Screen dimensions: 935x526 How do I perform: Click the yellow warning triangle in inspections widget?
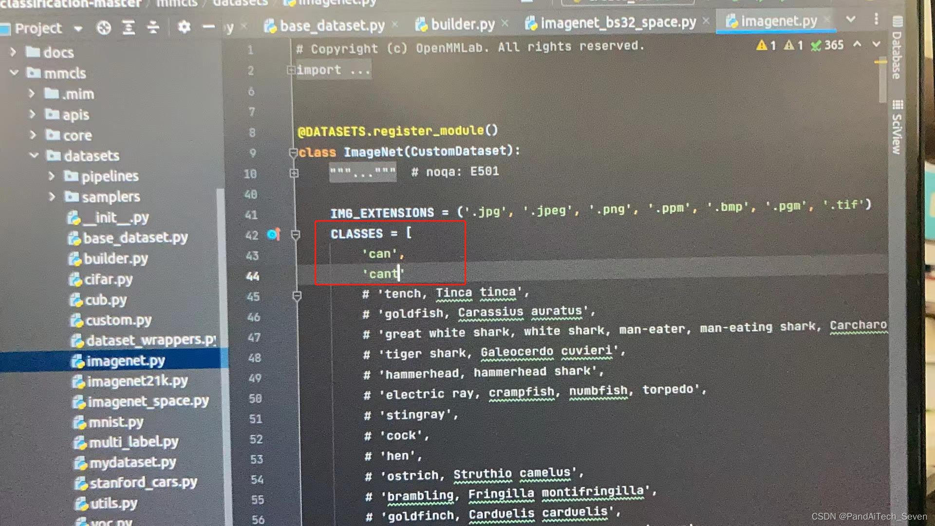(x=763, y=45)
